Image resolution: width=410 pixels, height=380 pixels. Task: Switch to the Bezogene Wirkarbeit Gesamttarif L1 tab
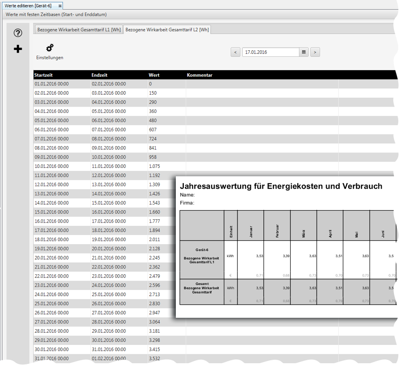tap(79, 29)
